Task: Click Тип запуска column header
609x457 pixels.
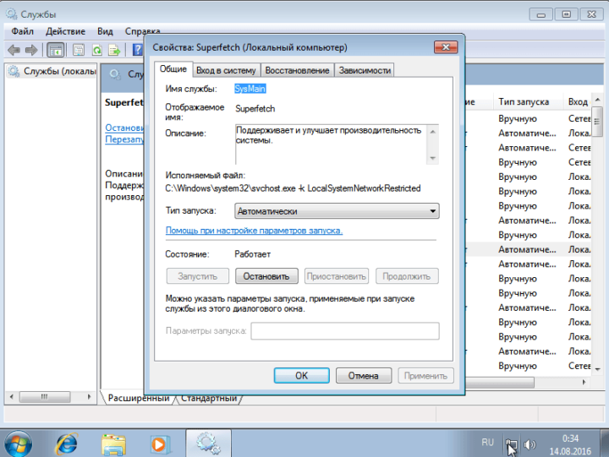Action: point(524,102)
